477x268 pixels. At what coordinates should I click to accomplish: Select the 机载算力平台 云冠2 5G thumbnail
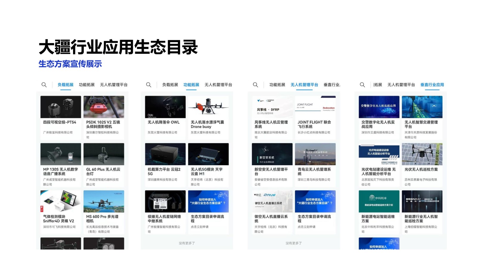(165, 154)
